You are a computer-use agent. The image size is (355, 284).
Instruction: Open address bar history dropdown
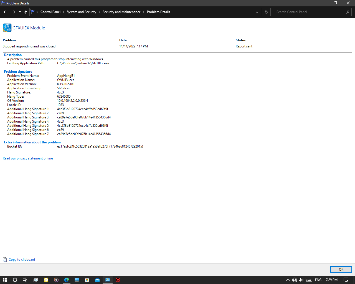pos(257,12)
